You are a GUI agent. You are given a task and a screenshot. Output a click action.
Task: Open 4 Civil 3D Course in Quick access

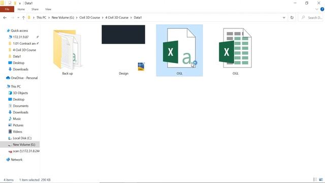(24, 50)
